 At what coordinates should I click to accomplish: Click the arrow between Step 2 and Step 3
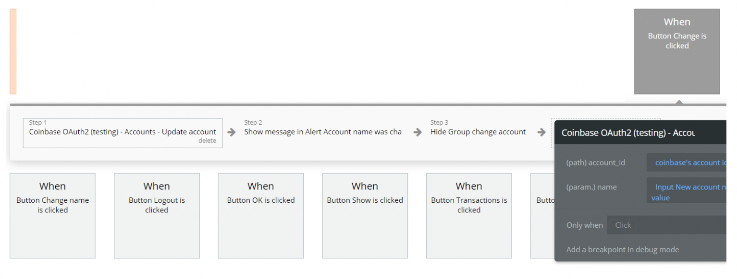point(418,132)
